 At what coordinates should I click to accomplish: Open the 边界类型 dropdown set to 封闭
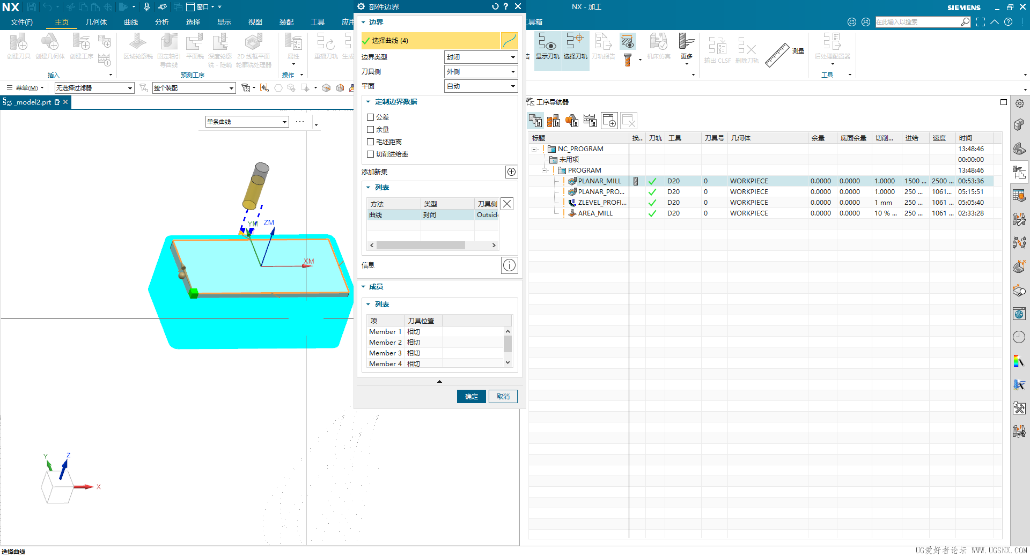click(x=481, y=57)
